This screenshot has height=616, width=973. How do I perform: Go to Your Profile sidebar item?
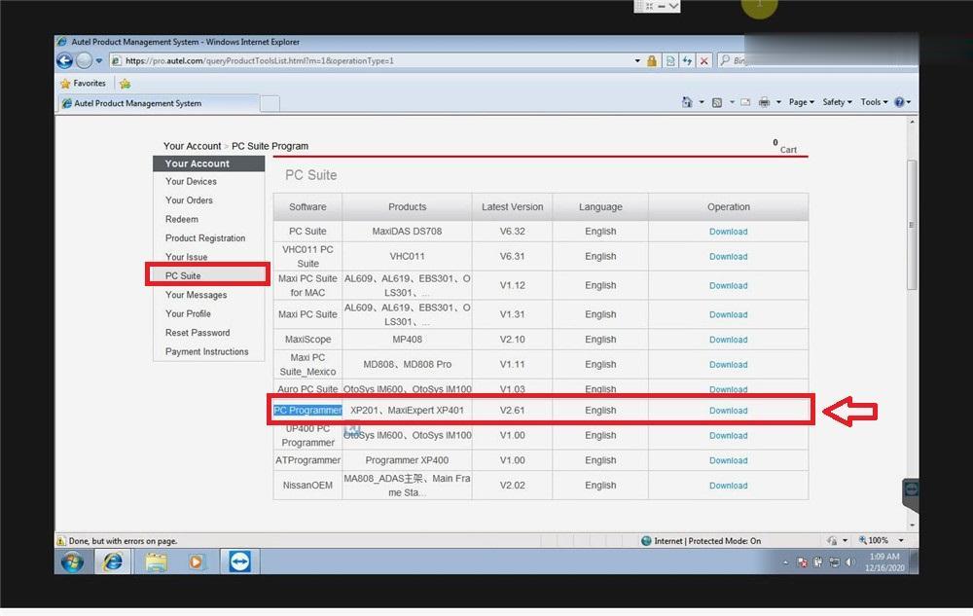coord(188,313)
